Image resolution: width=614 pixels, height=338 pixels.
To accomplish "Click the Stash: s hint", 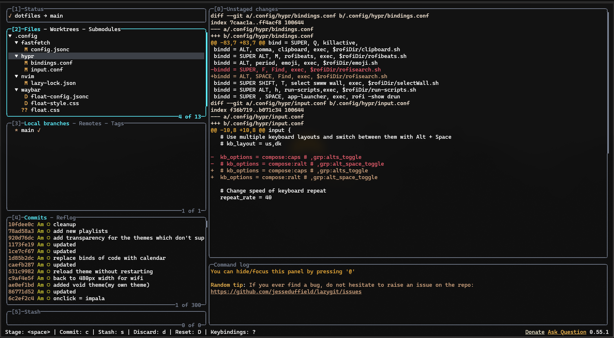I will (x=111, y=332).
